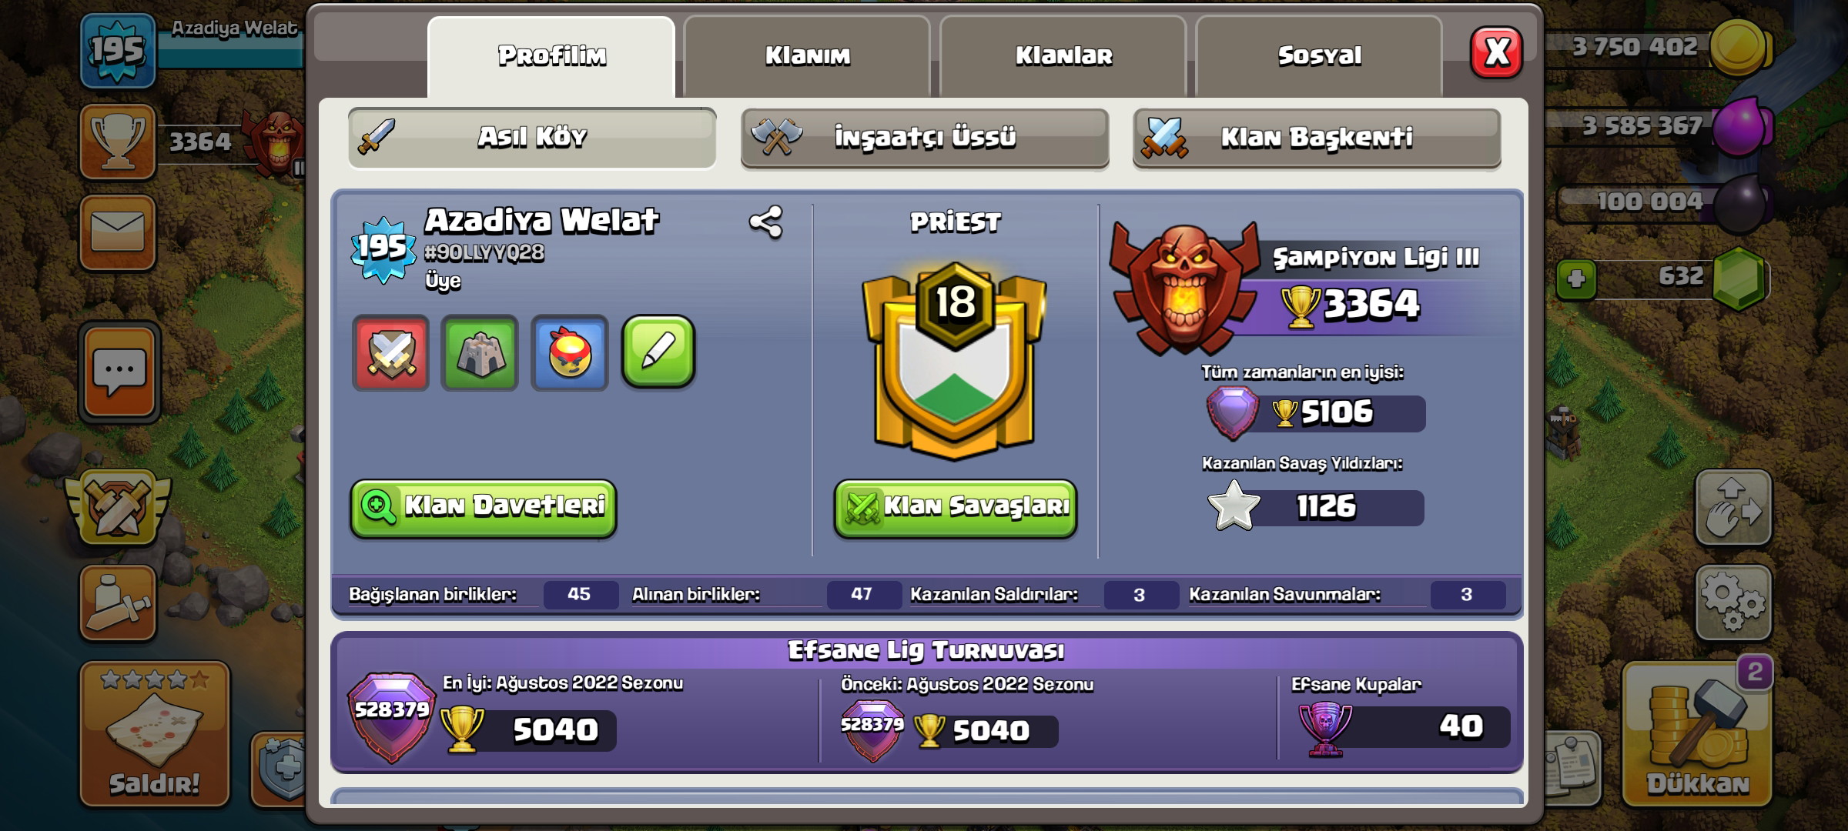Select the Asıl Köy view

[x=532, y=138]
